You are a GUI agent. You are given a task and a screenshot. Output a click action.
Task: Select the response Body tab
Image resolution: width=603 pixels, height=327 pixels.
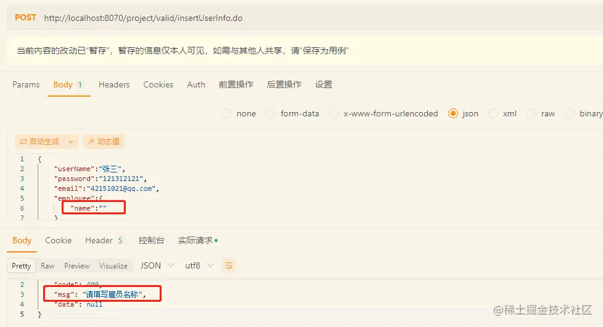[x=22, y=241]
